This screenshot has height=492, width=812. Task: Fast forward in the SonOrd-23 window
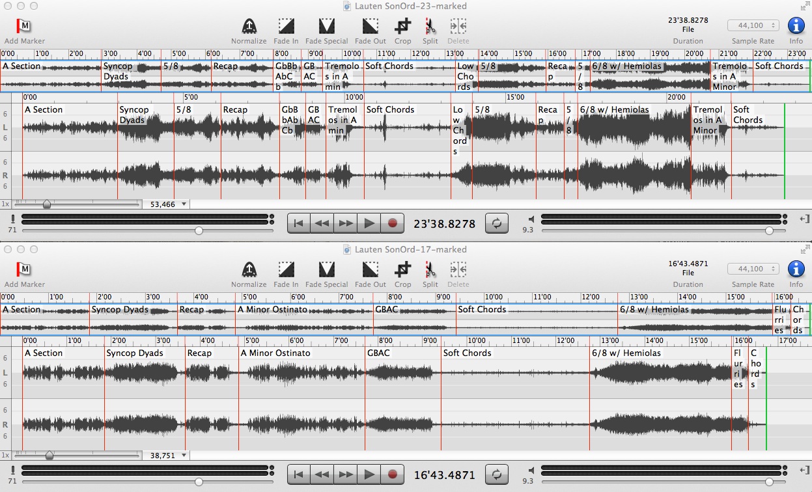pos(346,223)
